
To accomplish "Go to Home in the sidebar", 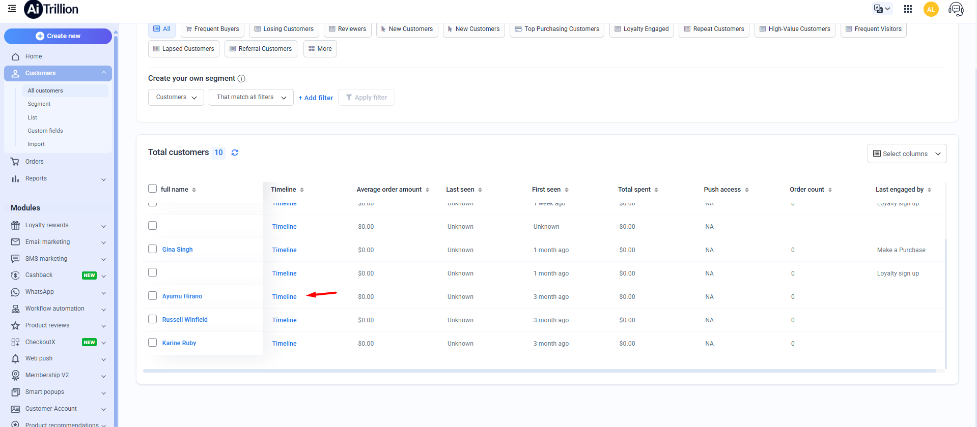I will pyautogui.click(x=58, y=56).
